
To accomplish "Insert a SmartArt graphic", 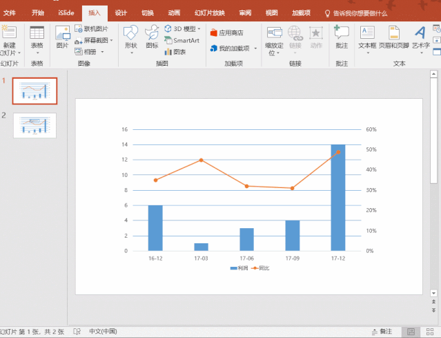I will (182, 40).
